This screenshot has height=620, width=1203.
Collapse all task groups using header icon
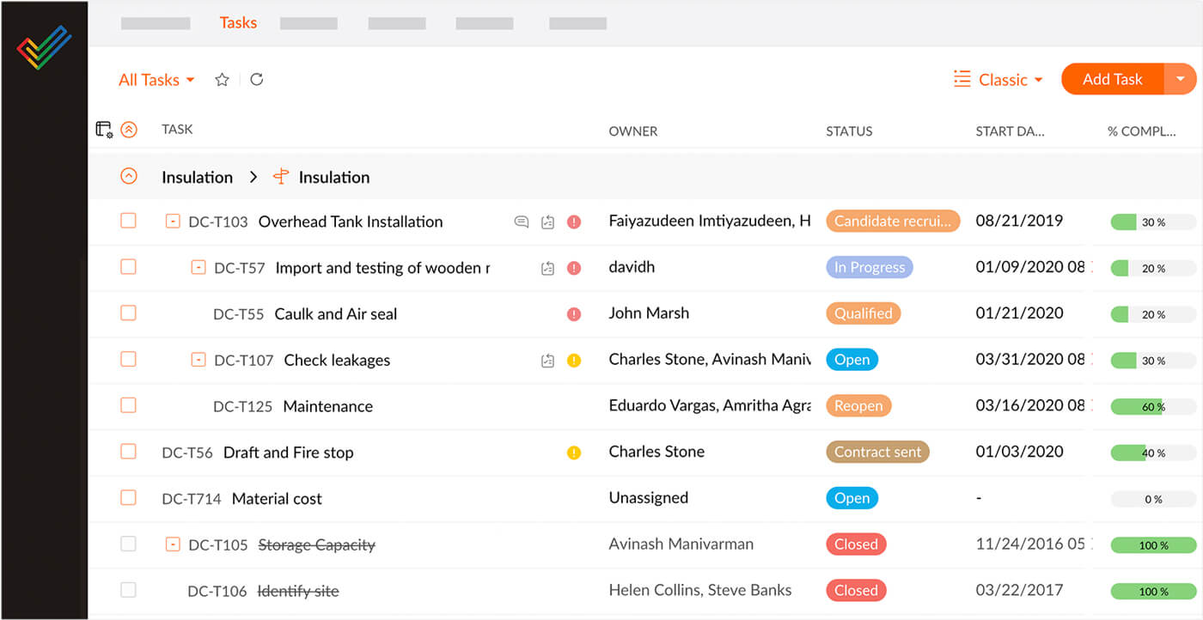[129, 130]
